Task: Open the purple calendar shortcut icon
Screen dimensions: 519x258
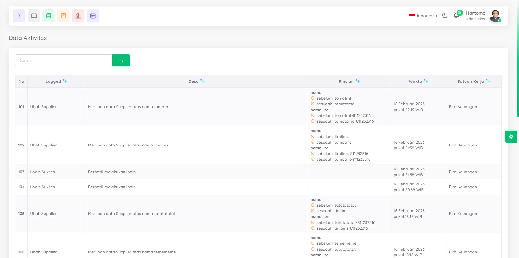Action: (x=93, y=16)
